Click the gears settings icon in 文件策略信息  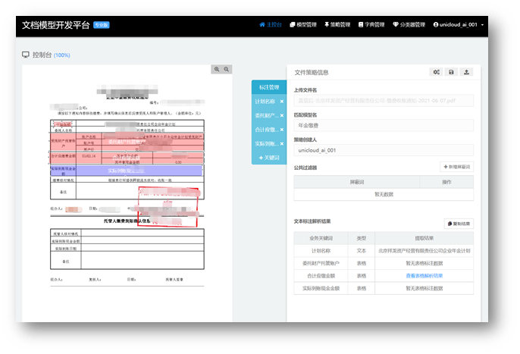[x=436, y=72]
